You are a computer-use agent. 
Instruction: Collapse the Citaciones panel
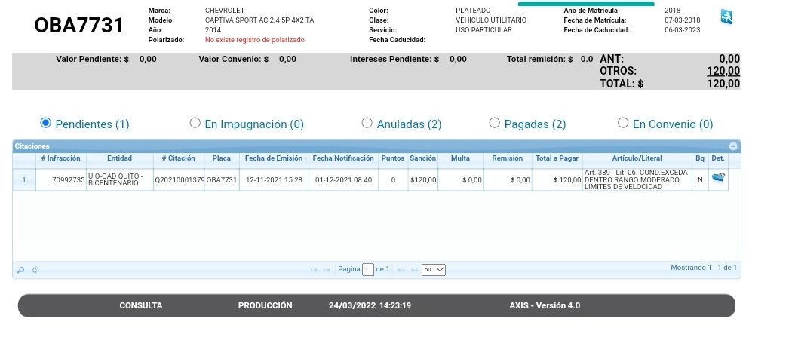coord(733,146)
